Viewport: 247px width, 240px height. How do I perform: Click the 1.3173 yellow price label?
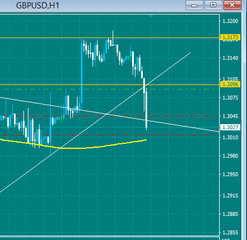pos(230,37)
